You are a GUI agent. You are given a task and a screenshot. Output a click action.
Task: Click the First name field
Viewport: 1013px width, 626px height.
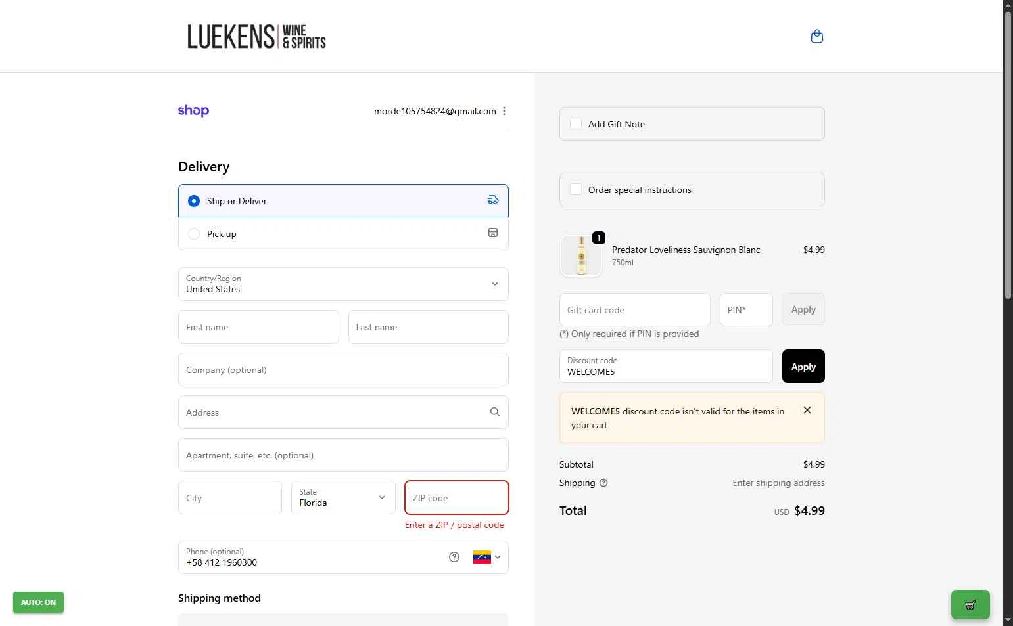tap(258, 327)
